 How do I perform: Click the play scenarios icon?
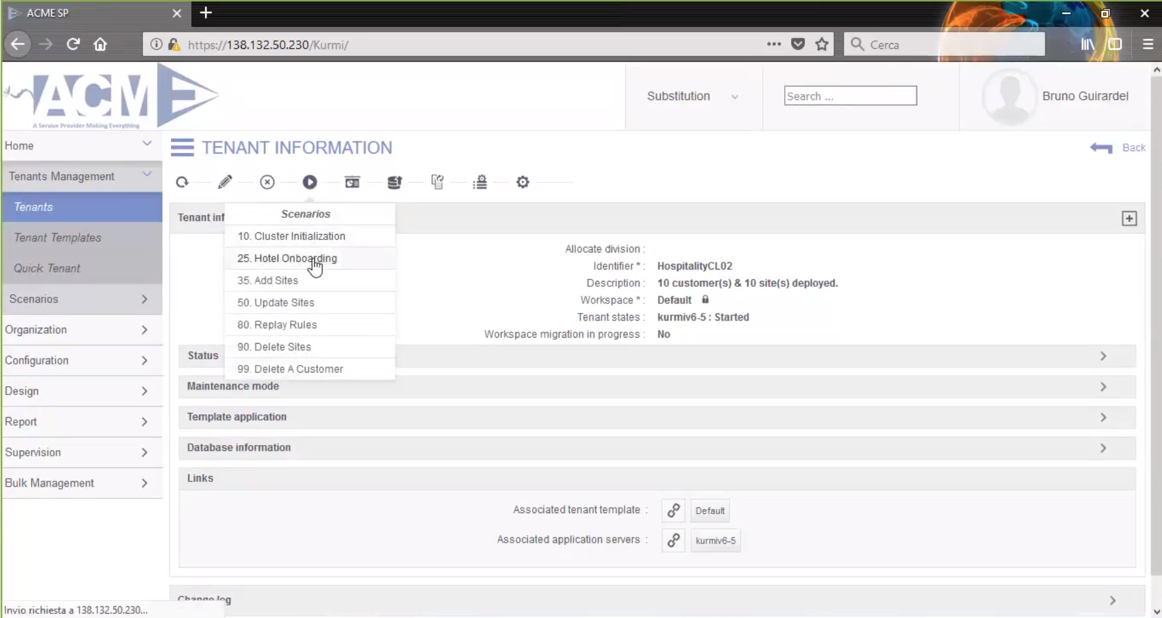310,182
